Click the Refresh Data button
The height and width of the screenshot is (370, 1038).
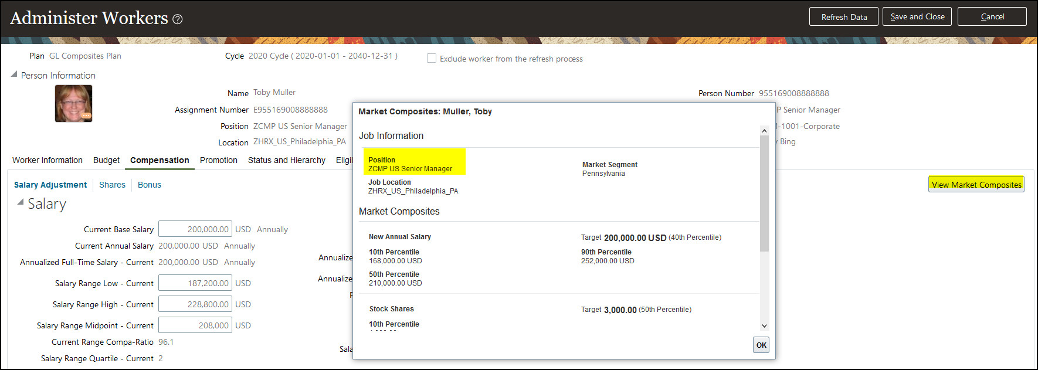844,16
